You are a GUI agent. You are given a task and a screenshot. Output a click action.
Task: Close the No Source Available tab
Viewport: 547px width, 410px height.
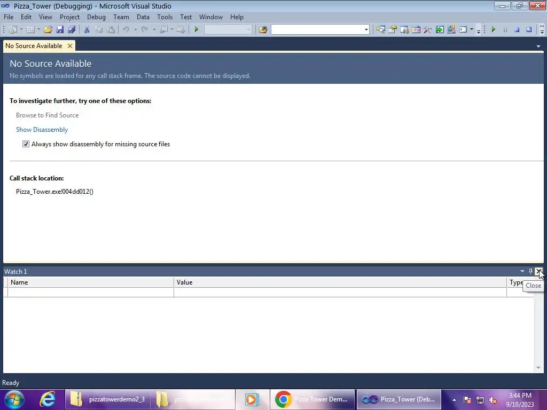click(x=70, y=46)
